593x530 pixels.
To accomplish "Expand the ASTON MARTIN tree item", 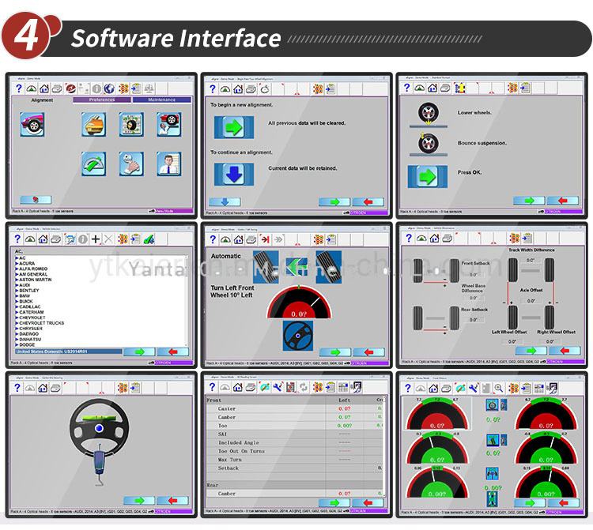I will [33, 280].
